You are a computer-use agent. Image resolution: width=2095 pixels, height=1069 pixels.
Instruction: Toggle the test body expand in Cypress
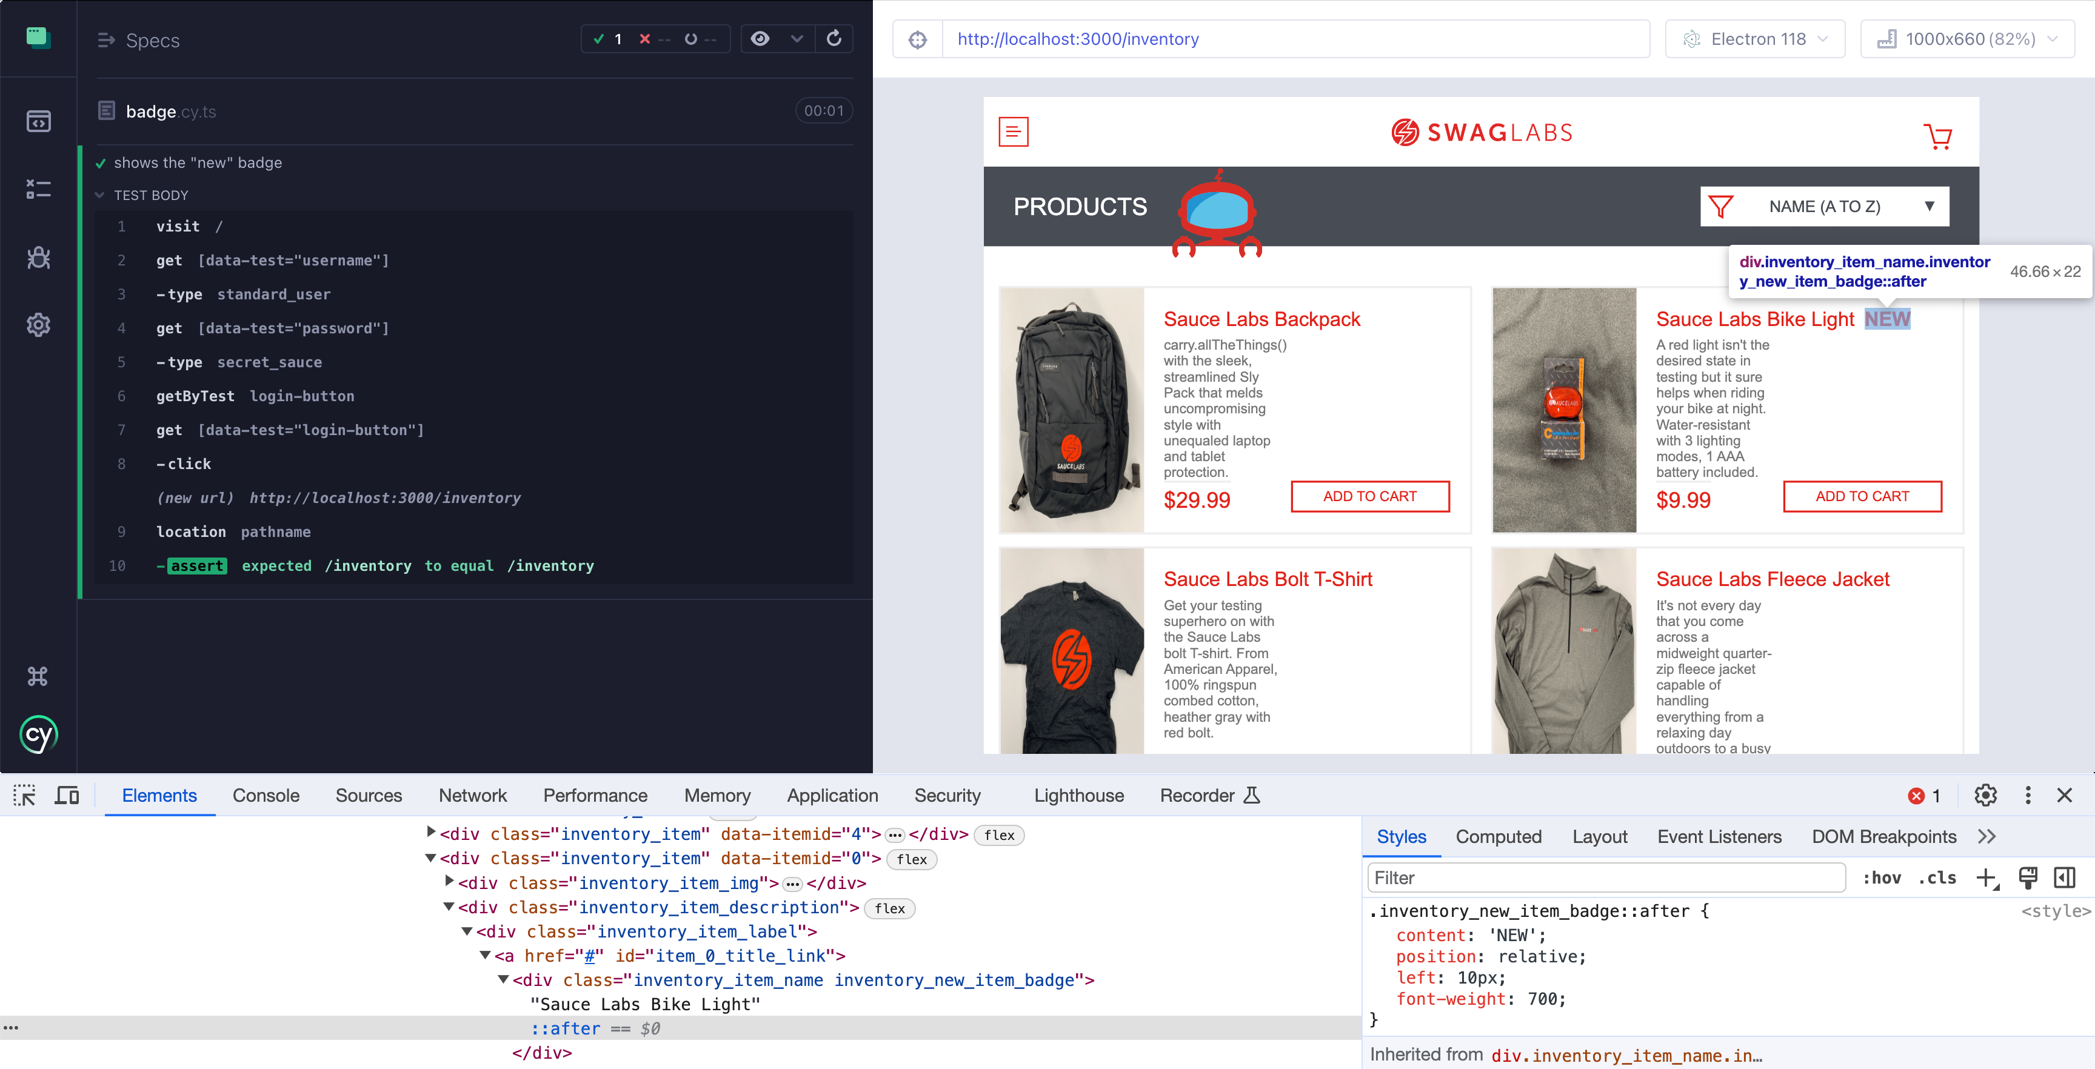click(x=102, y=194)
